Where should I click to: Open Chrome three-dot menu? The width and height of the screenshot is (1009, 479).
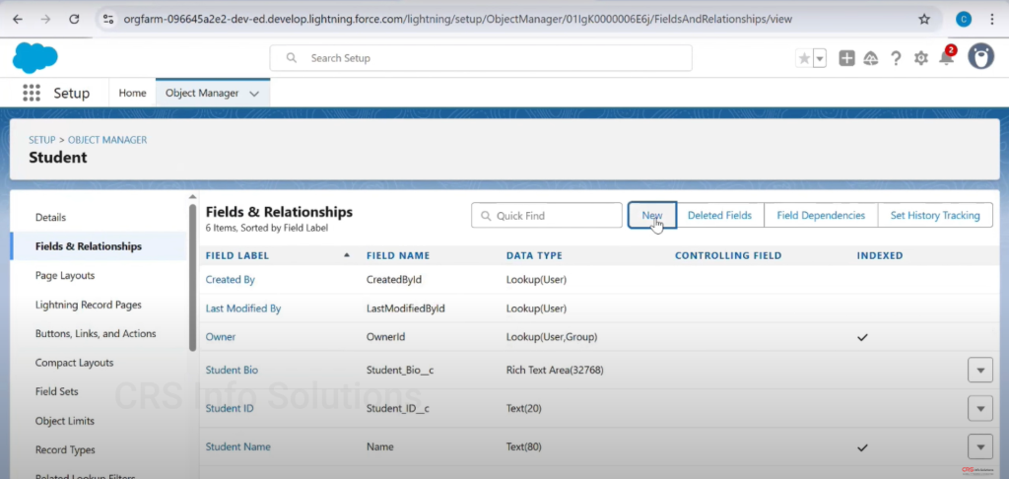click(x=992, y=20)
